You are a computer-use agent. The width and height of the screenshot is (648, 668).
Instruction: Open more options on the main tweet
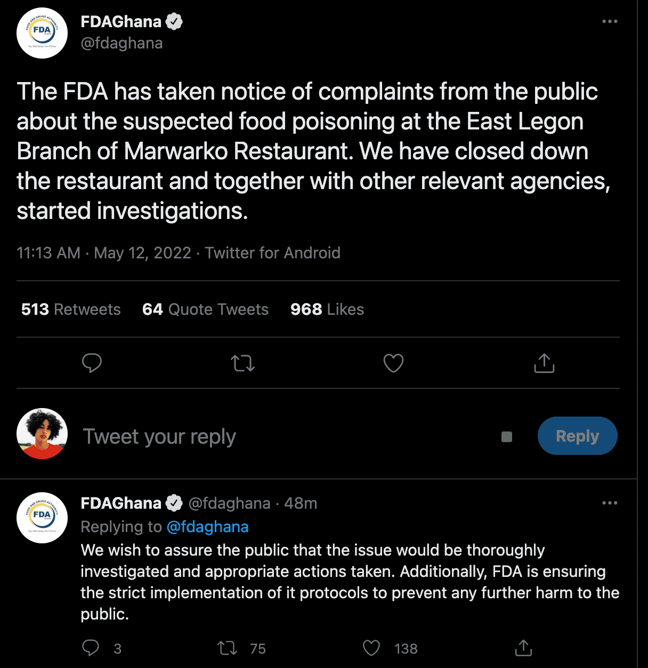[x=610, y=21]
